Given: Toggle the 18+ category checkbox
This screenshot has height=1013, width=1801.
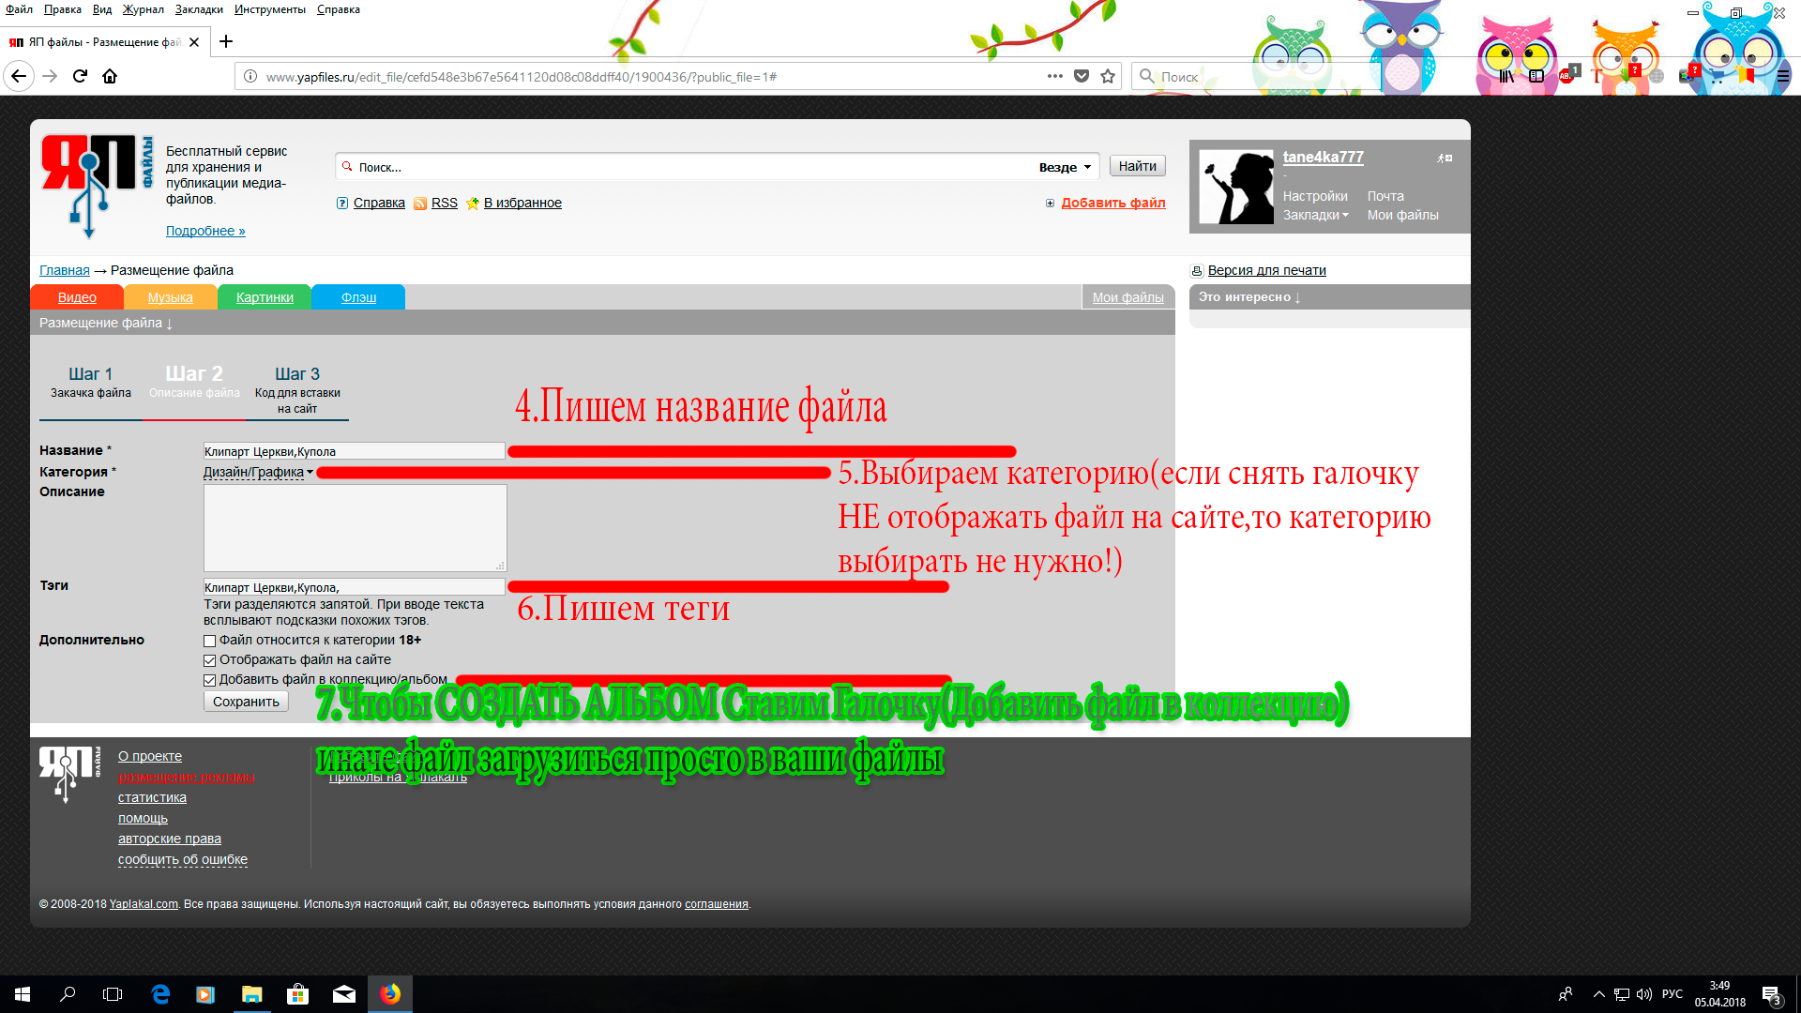Looking at the screenshot, I should point(210,641).
